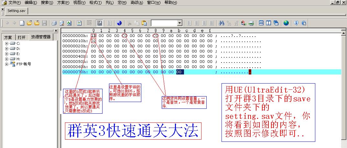Switch to the 资源管理器 panel tab

pyautogui.click(x=41, y=37)
